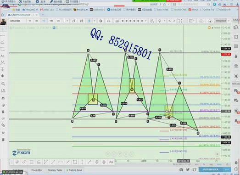This screenshot has width=240, height=175.
Task: Toggle lock all drawings padlock icon
Action: click(x=3, y=112)
